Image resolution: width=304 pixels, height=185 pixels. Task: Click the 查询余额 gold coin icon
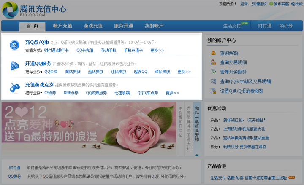[x=213, y=53]
